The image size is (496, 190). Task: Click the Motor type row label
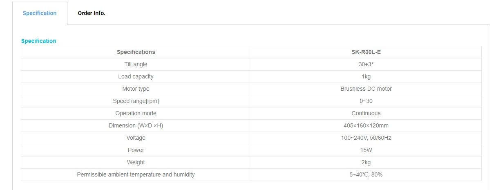(x=136, y=89)
